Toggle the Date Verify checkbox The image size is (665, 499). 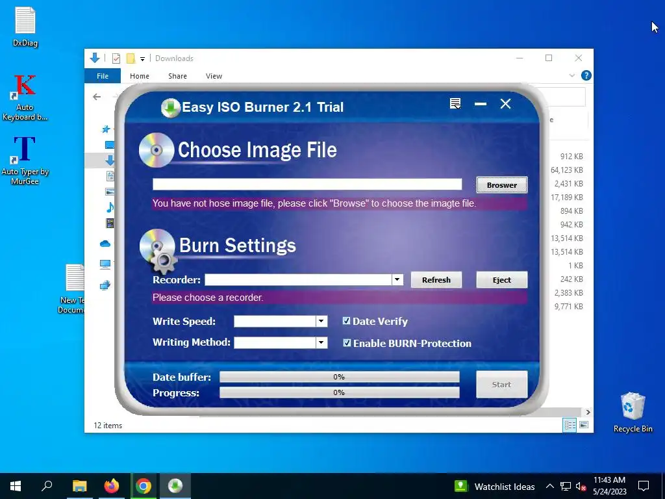(x=347, y=321)
